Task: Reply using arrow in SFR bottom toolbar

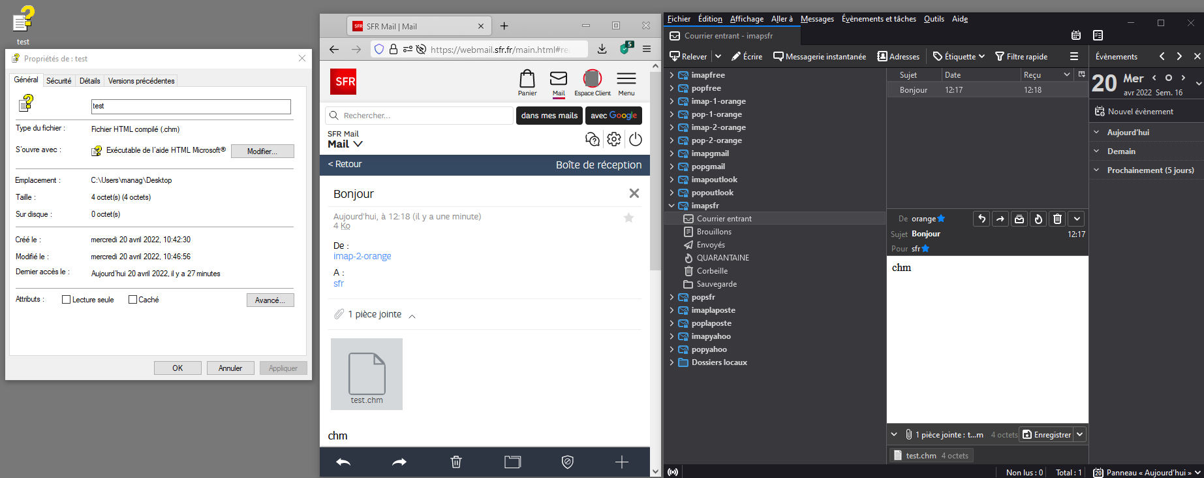Action: pyautogui.click(x=343, y=462)
